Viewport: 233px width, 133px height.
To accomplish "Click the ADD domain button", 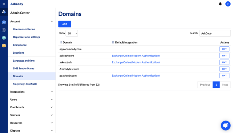I will 65,24.
